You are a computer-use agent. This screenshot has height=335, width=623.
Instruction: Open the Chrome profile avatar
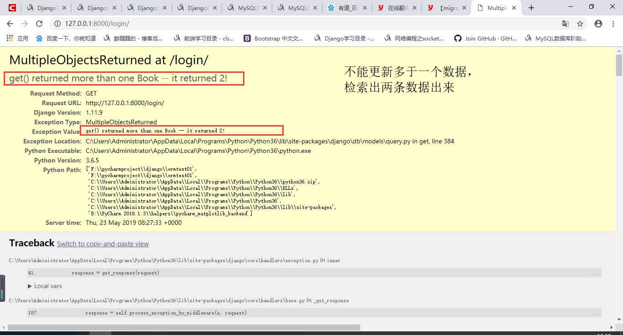pyautogui.click(x=598, y=24)
